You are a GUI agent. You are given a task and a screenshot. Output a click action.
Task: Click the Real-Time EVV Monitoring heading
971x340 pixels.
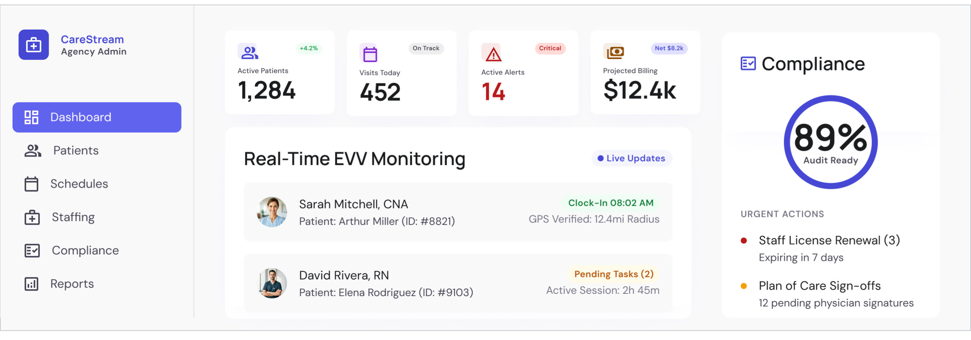[355, 159]
